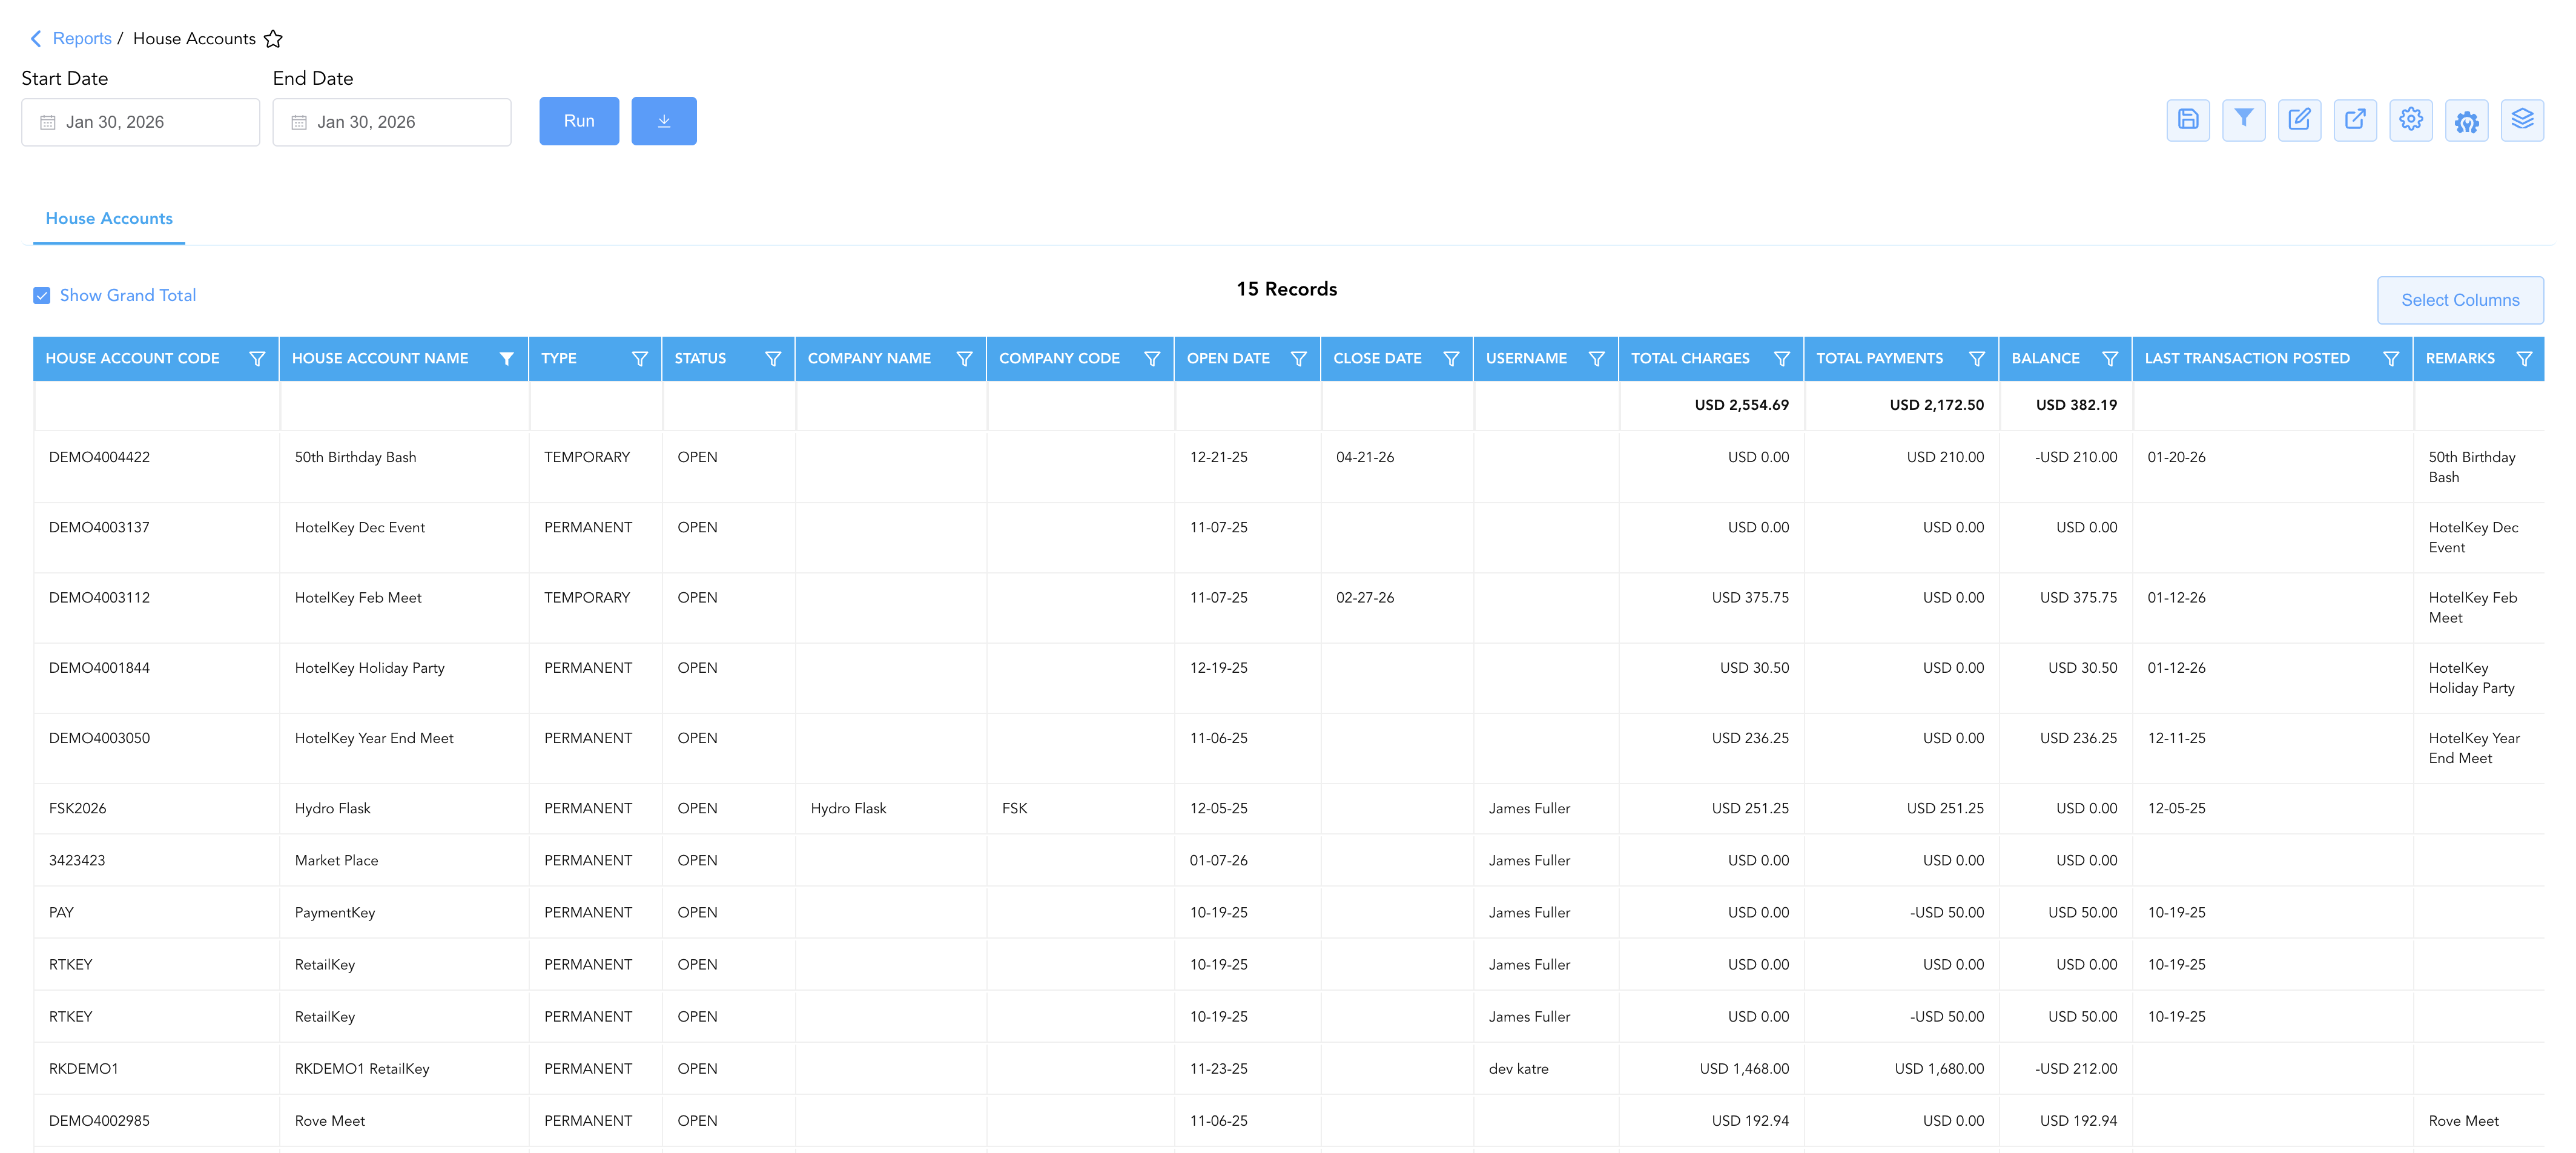Open the settings gear outline icon
Viewport: 2576px width, 1153px height.
point(2410,120)
